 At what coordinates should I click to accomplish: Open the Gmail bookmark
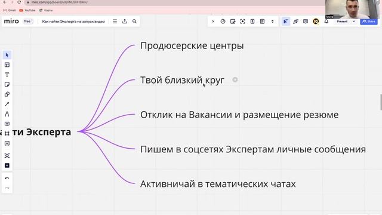[10, 10]
